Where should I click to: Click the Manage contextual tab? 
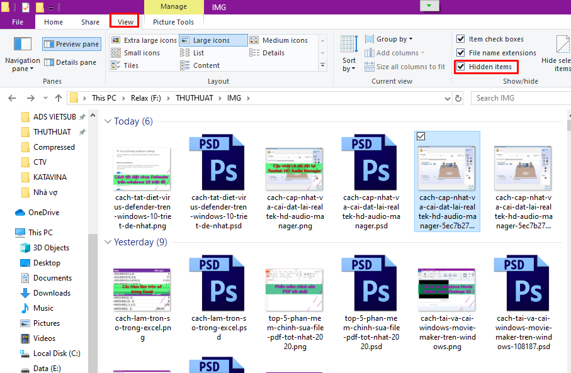(x=174, y=6)
